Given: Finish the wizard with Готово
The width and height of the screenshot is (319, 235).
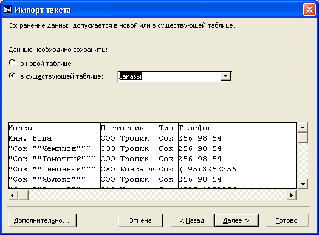Looking at the screenshot, I should click(x=287, y=220).
